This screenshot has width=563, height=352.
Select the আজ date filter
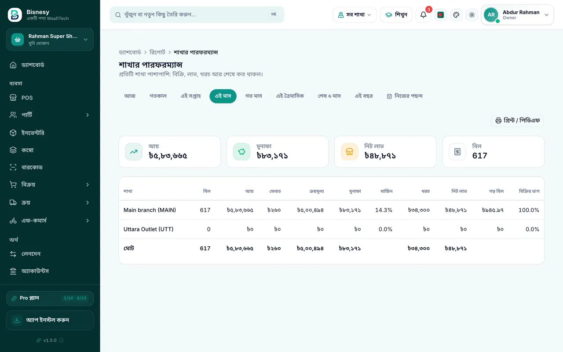click(130, 96)
